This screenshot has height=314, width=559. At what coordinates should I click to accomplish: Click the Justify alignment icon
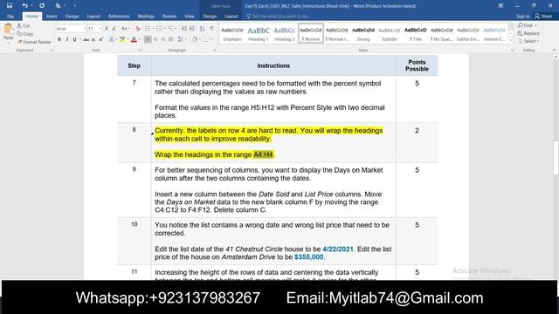point(170,39)
